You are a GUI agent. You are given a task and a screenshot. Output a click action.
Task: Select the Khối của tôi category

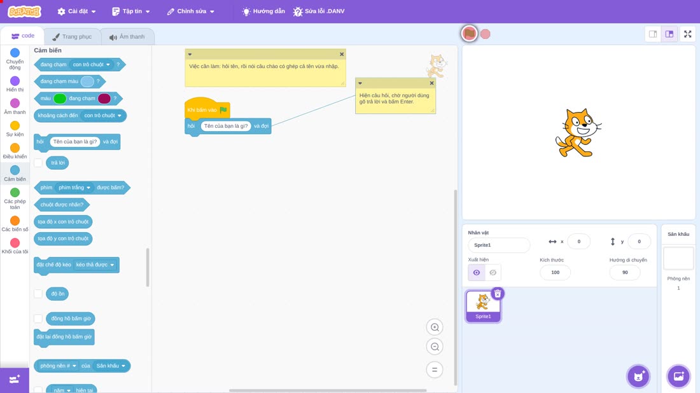pos(15,246)
